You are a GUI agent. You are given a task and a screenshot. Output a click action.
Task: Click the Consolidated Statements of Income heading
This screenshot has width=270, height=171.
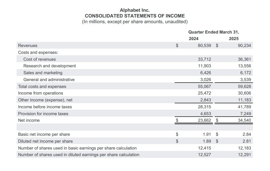tap(135, 16)
